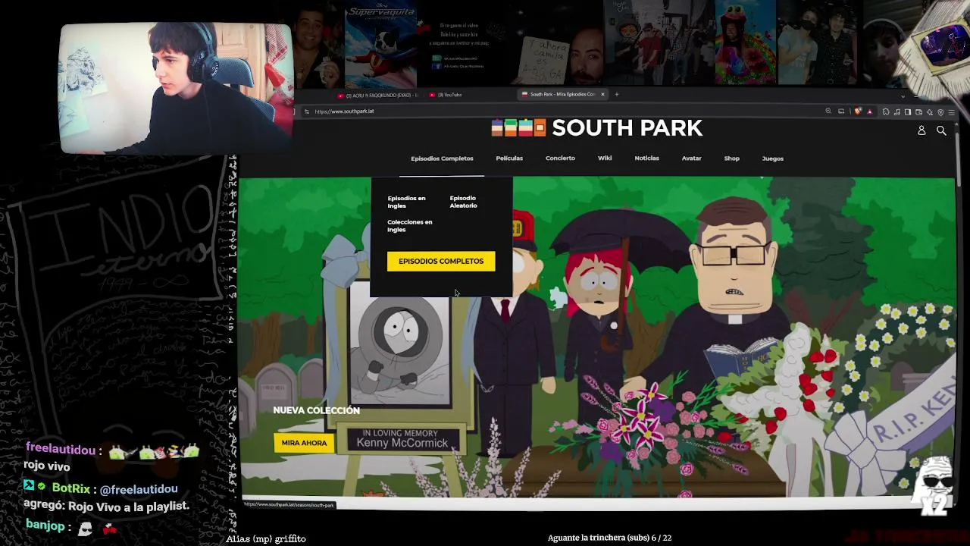Screen dimensions: 970x546
Task: Open the Brave Shields lion icon
Action: point(858,111)
